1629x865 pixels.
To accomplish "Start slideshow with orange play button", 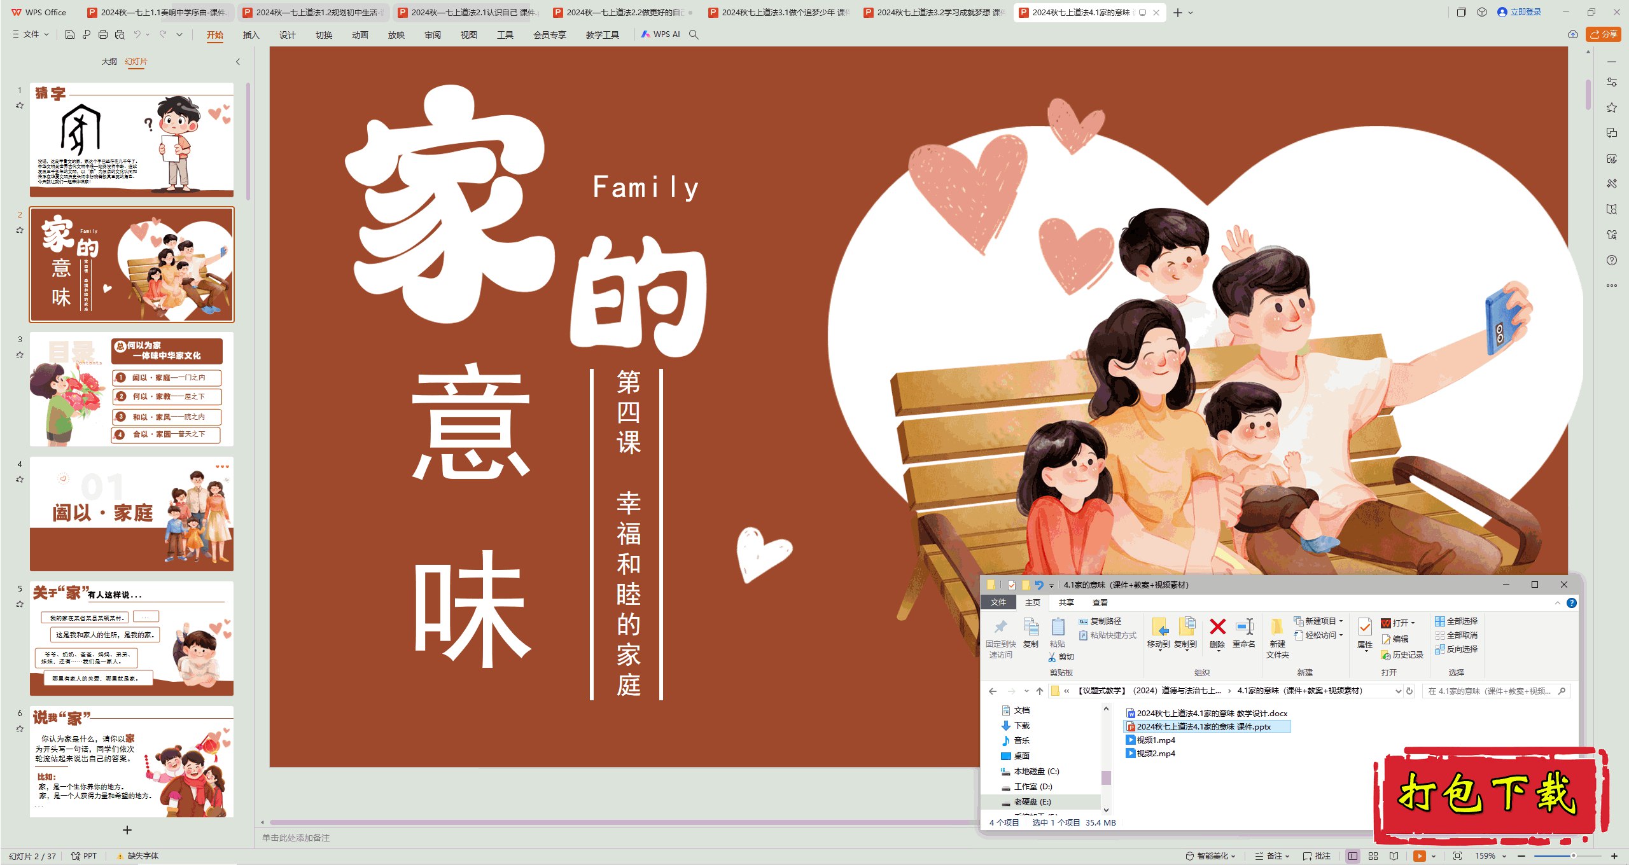I will (1419, 856).
